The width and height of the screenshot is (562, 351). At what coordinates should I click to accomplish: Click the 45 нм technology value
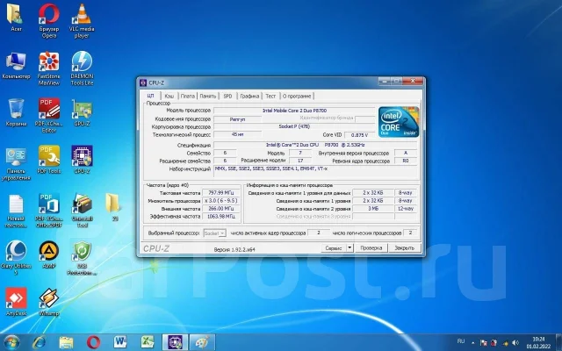coord(237,134)
